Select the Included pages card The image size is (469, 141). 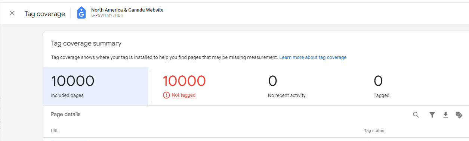point(96,86)
